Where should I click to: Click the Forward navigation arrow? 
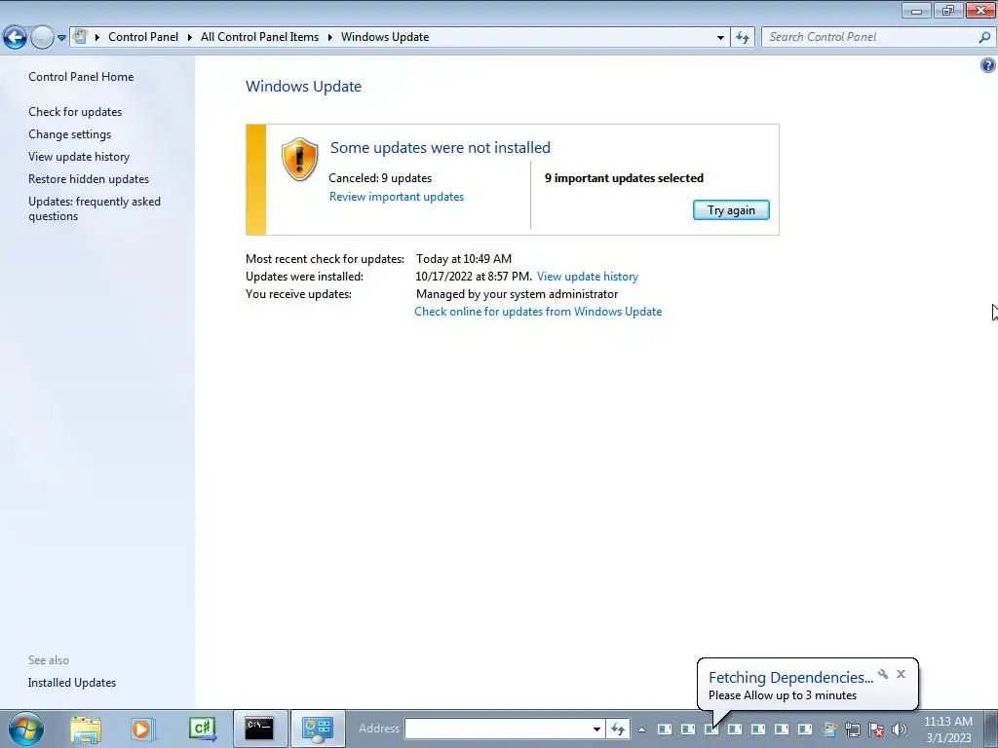(42, 38)
